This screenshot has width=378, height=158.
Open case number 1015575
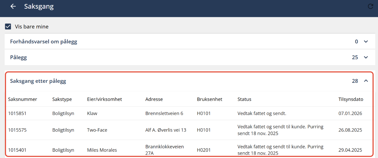point(17,130)
